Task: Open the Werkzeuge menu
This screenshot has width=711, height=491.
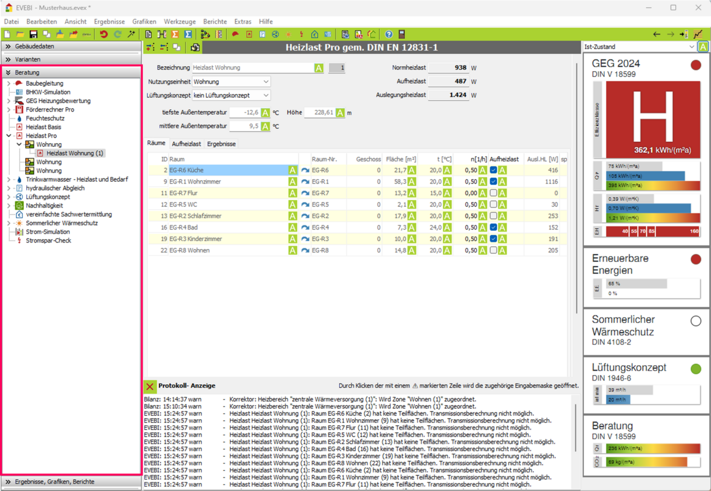Action: coord(180,21)
